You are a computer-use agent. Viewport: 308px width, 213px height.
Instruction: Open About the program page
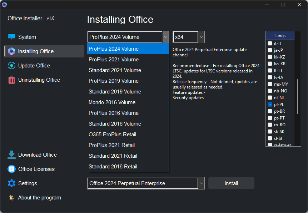44,198
